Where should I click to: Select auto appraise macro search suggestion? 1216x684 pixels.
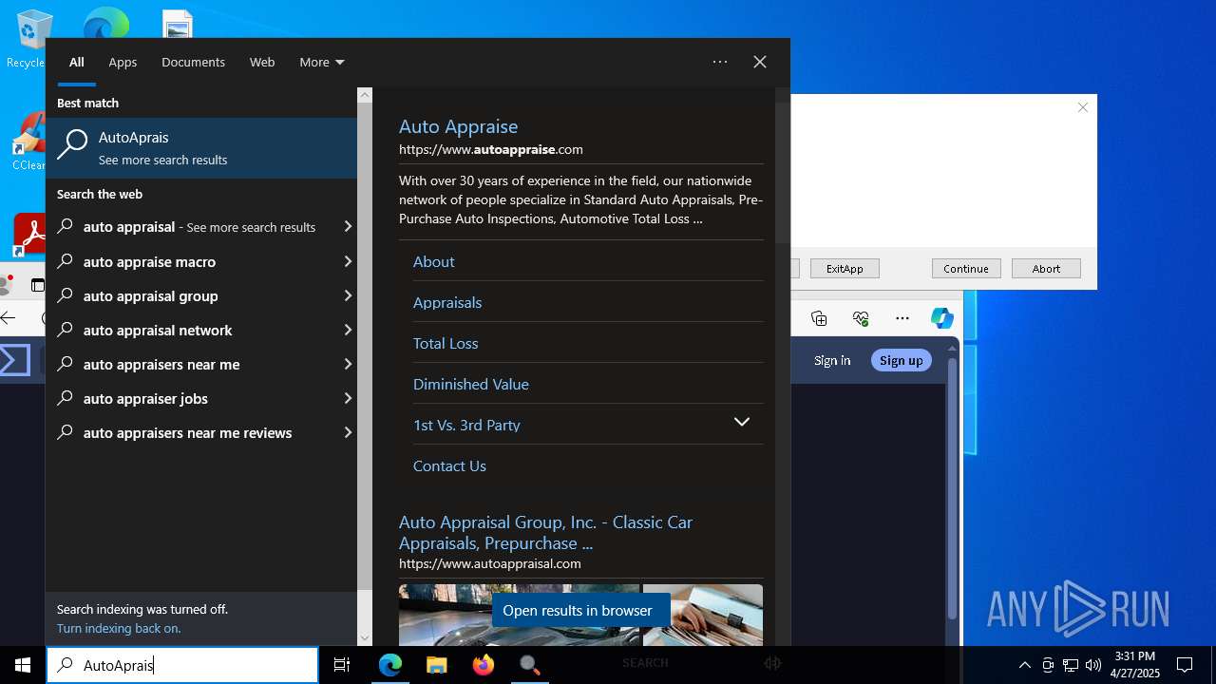point(192,261)
